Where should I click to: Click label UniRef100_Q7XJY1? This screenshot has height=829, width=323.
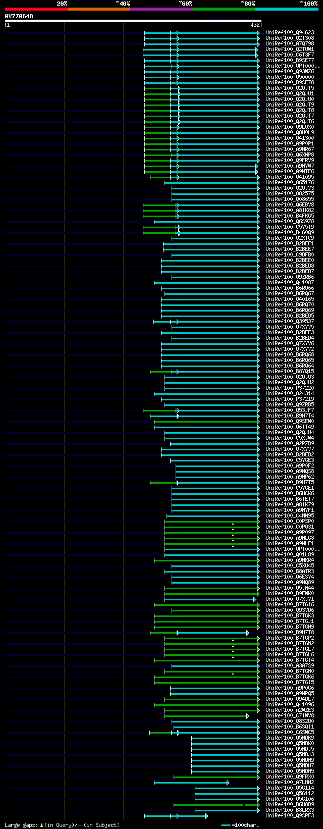290,599
